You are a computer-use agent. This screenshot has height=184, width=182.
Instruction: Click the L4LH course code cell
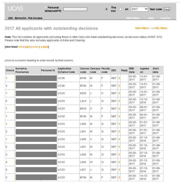[83, 101]
